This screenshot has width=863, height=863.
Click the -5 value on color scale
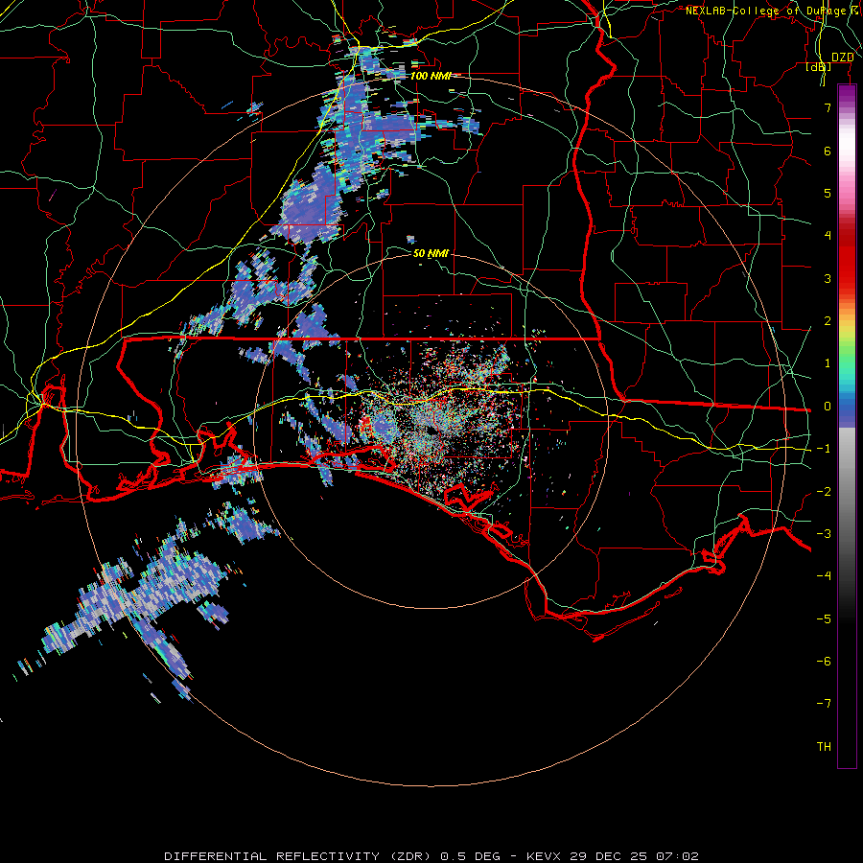click(824, 619)
